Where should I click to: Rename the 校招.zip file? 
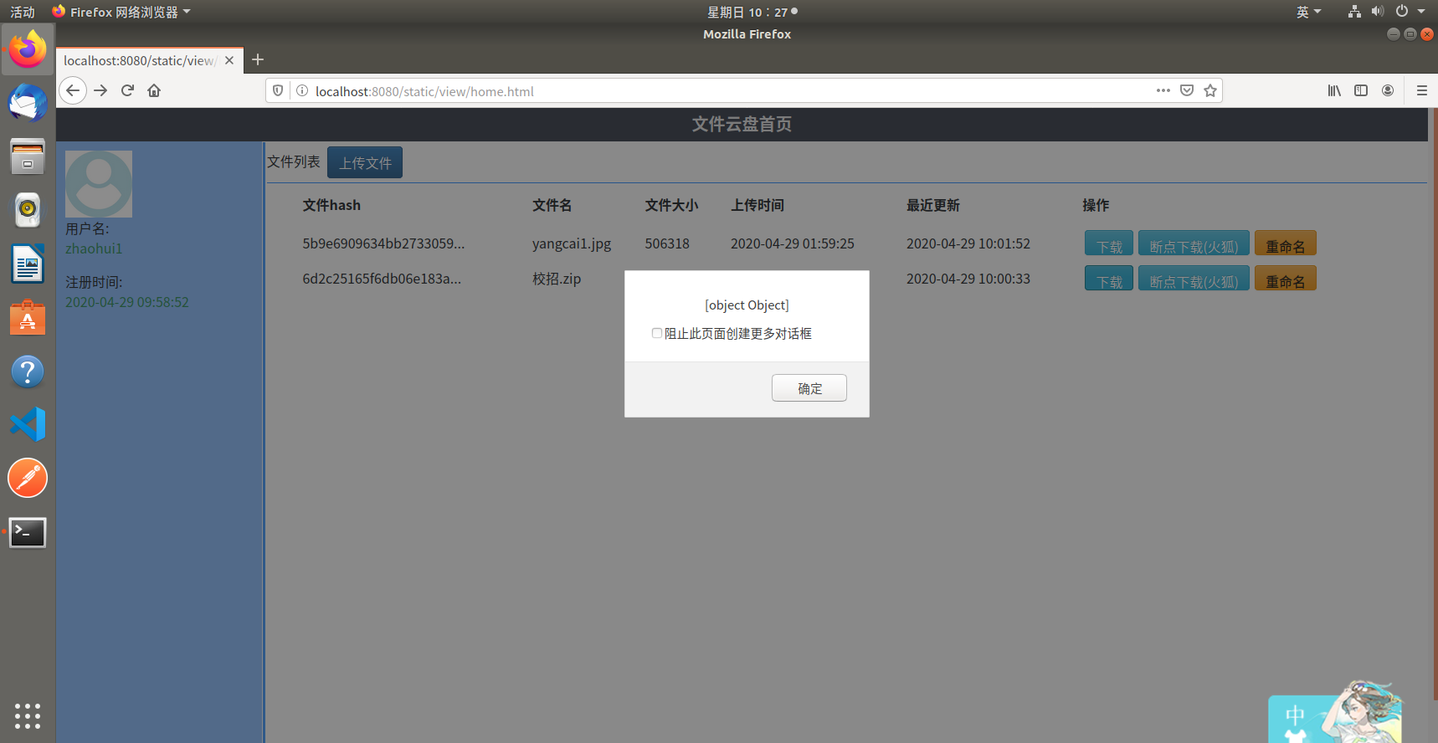point(1286,279)
